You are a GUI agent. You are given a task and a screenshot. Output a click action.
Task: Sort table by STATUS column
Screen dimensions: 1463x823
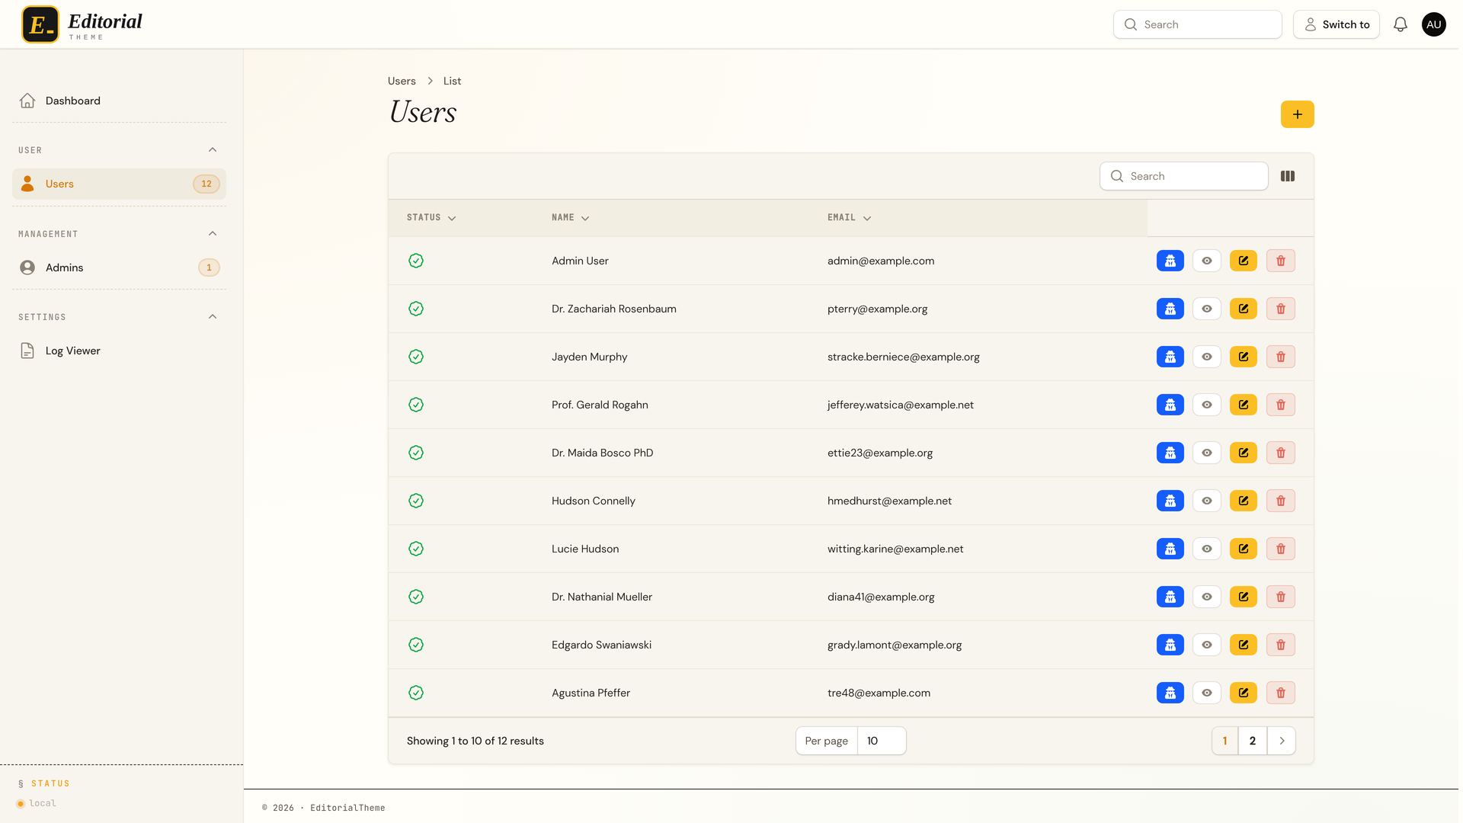click(x=431, y=218)
